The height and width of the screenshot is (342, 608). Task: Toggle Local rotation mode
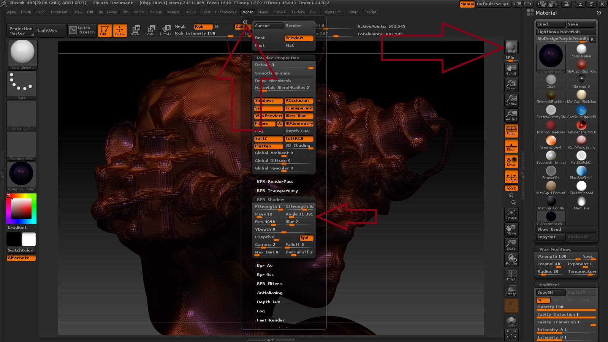511,161
